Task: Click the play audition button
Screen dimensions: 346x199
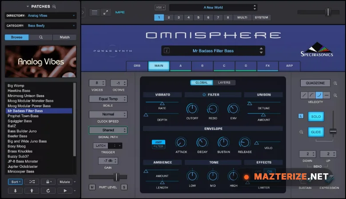Action: [x=65, y=191]
